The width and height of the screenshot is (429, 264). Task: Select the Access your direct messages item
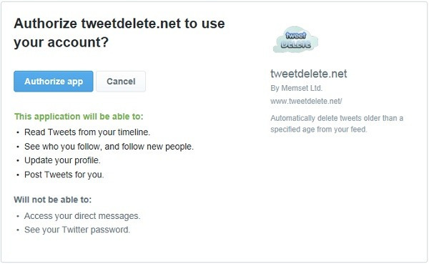pos(82,216)
